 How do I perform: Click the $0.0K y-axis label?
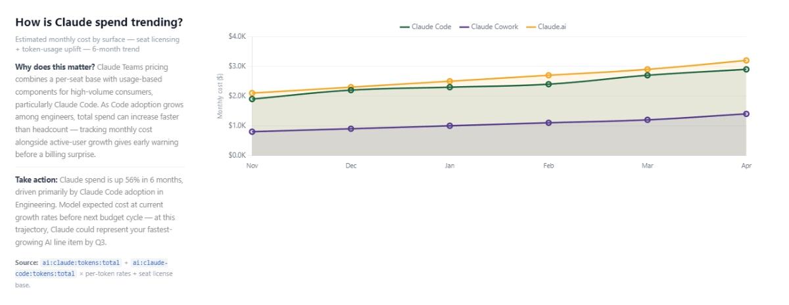click(x=237, y=155)
